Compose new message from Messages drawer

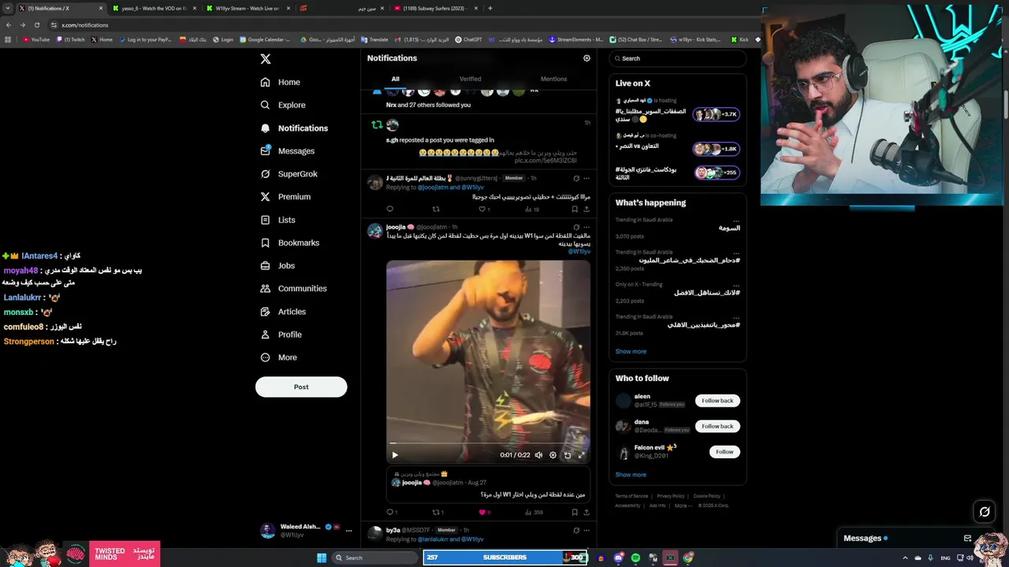pos(967,539)
